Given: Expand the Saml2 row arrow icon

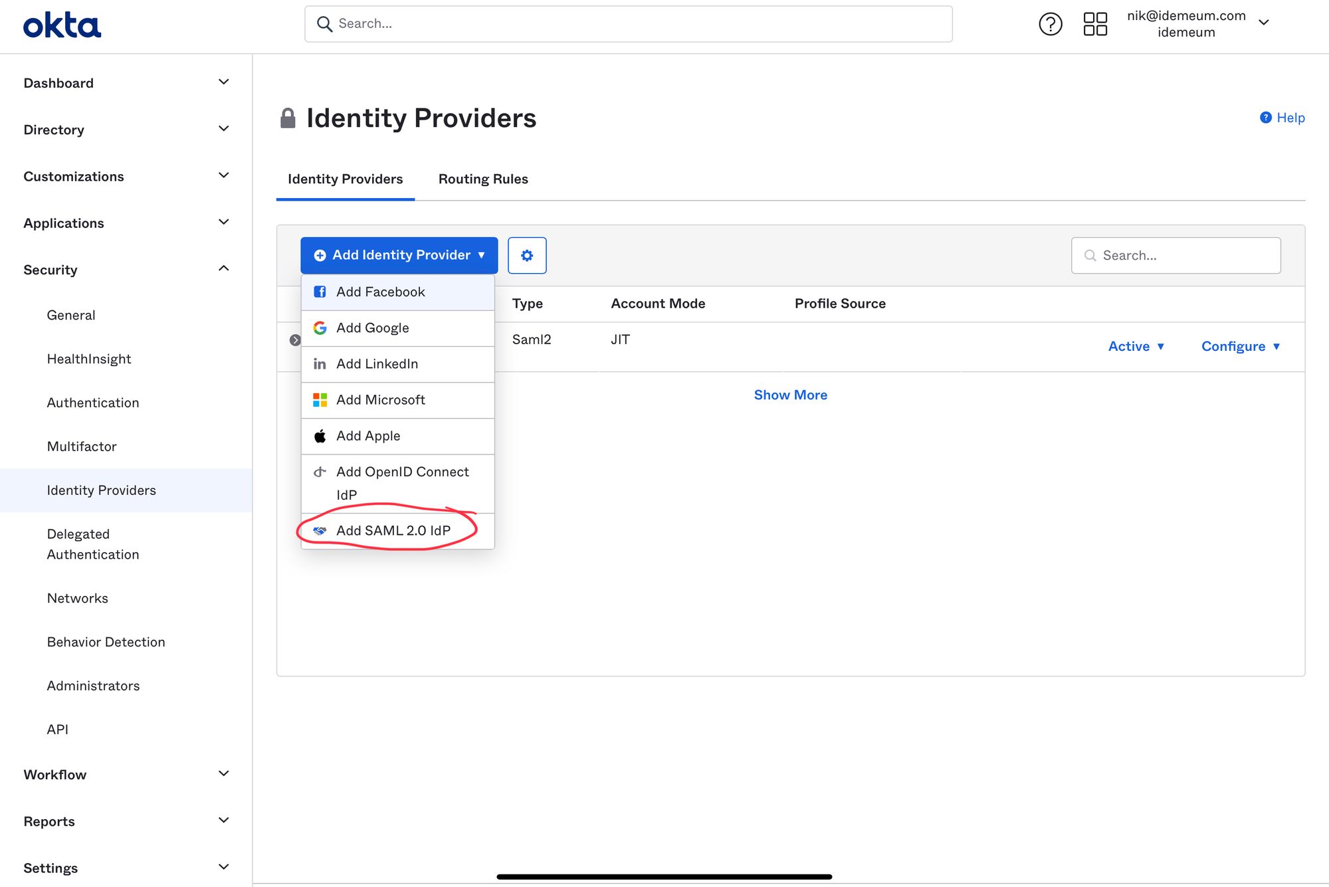Looking at the screenshot, I should click(x=295, y=340).
